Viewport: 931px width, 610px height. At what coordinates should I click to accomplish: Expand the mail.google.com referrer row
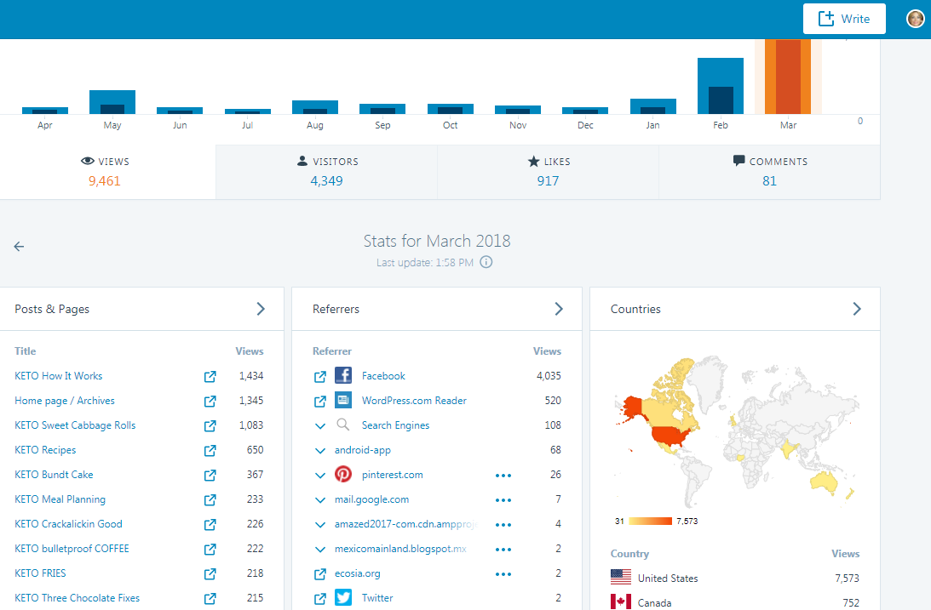click(320, 499)
